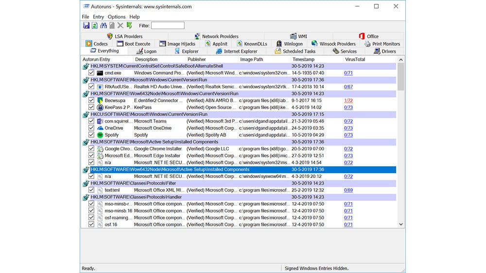Uncheck the text/xml filter entry
Screen dimensions: 486x273
91,191
